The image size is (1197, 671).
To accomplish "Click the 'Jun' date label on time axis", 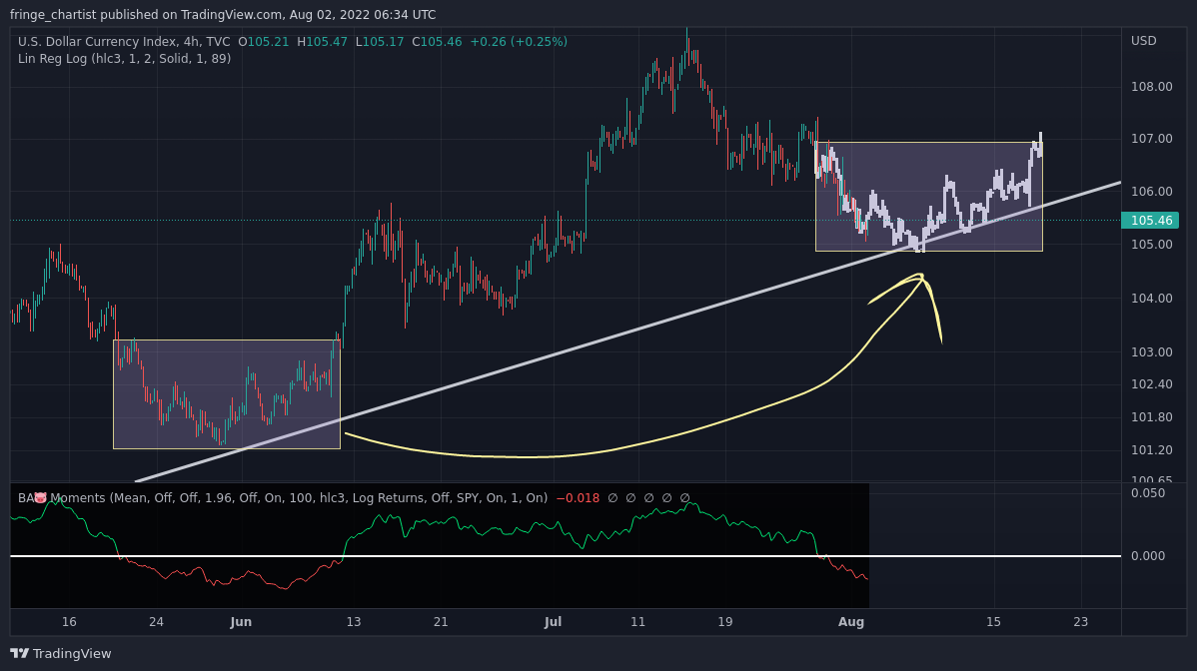I will click(x=241, y=621).
